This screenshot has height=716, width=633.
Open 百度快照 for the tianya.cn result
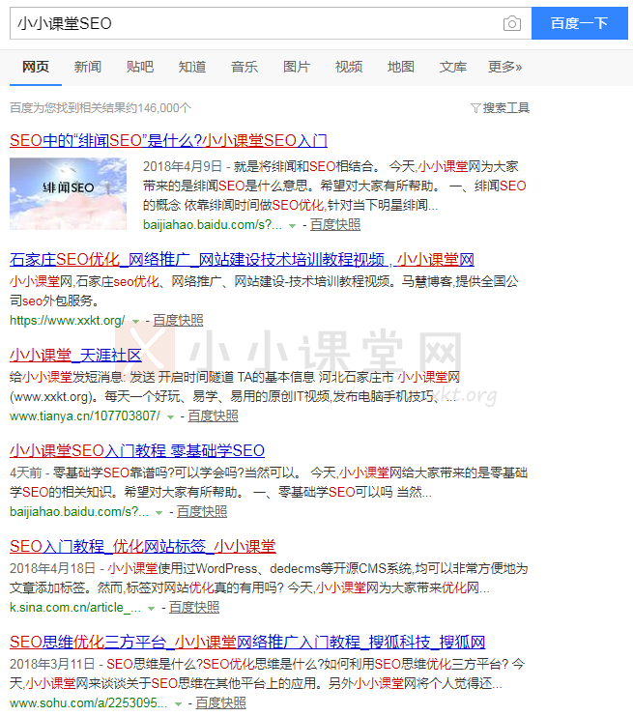tap(213, 416)
